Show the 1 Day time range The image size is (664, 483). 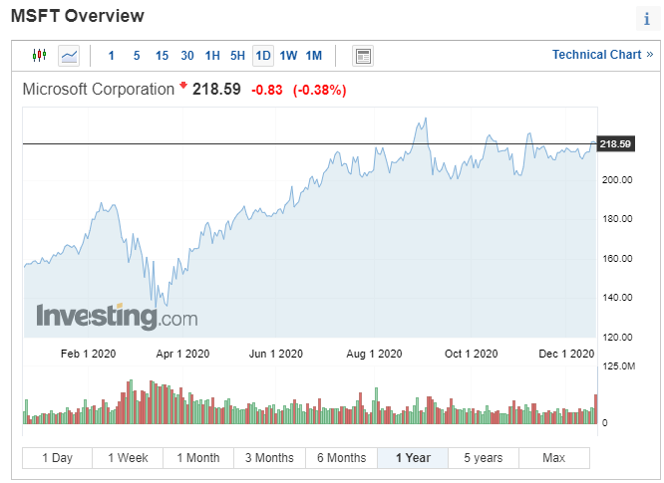(x=57, y=458)
